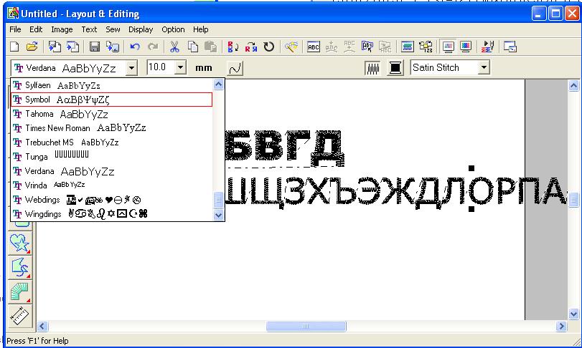
Task: Open a file with the folder icon
Action: [32, 47]
